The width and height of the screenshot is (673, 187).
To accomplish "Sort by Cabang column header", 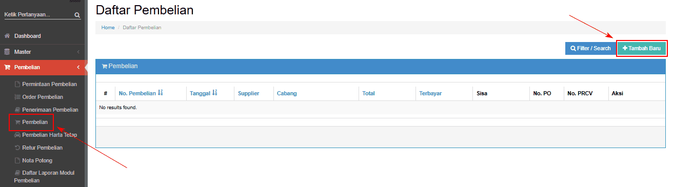I will [x=287, y=93].
